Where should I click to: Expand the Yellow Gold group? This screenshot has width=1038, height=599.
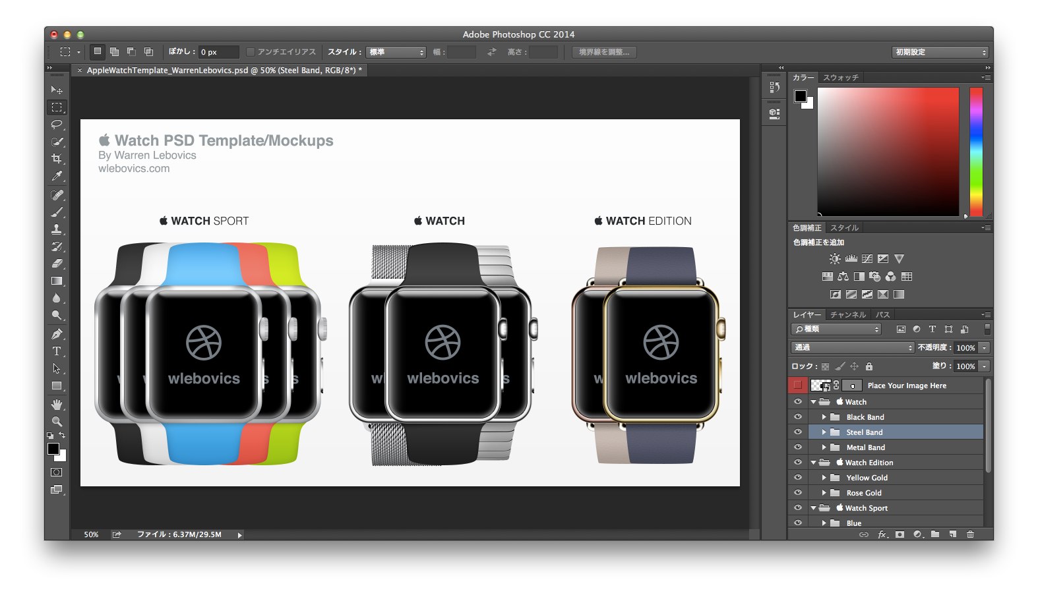pyautogui.click(x=824, y=478)
